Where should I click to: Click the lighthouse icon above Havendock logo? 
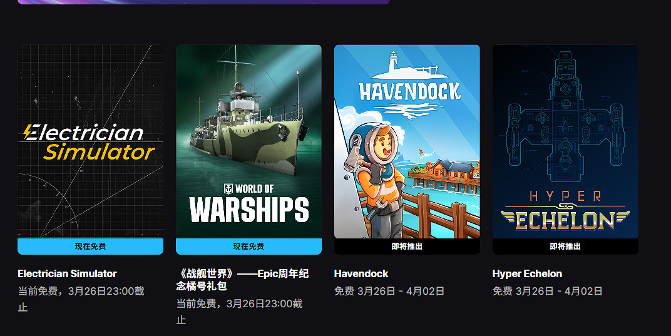point(392,62)
